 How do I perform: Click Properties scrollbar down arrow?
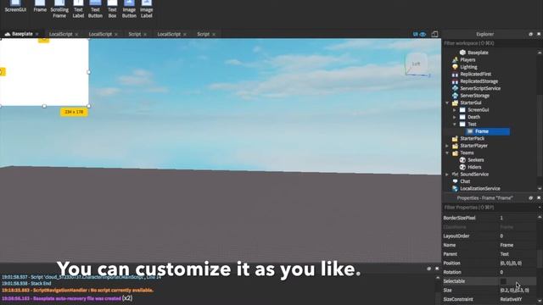point(540,301)
